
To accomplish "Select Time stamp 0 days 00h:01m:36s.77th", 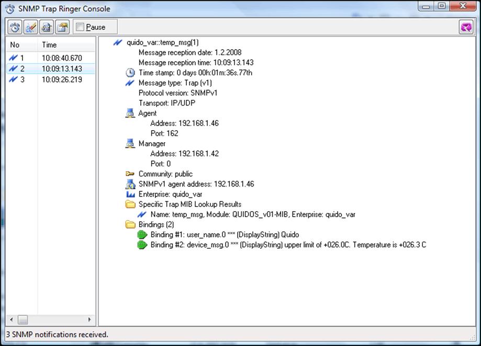I will pyautogui.click(x=195, y=73).
